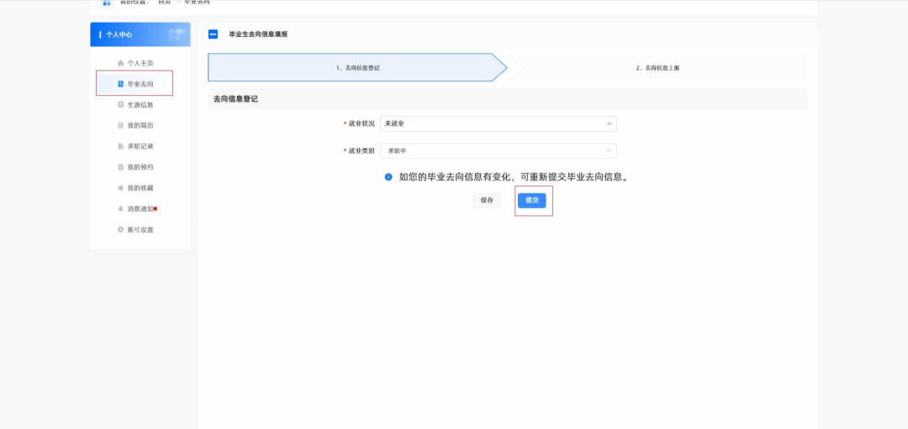Click the blue info icon before the notice
Image resolution: width=908 pixels, height=429 pixels.
(x=388, y=177)
